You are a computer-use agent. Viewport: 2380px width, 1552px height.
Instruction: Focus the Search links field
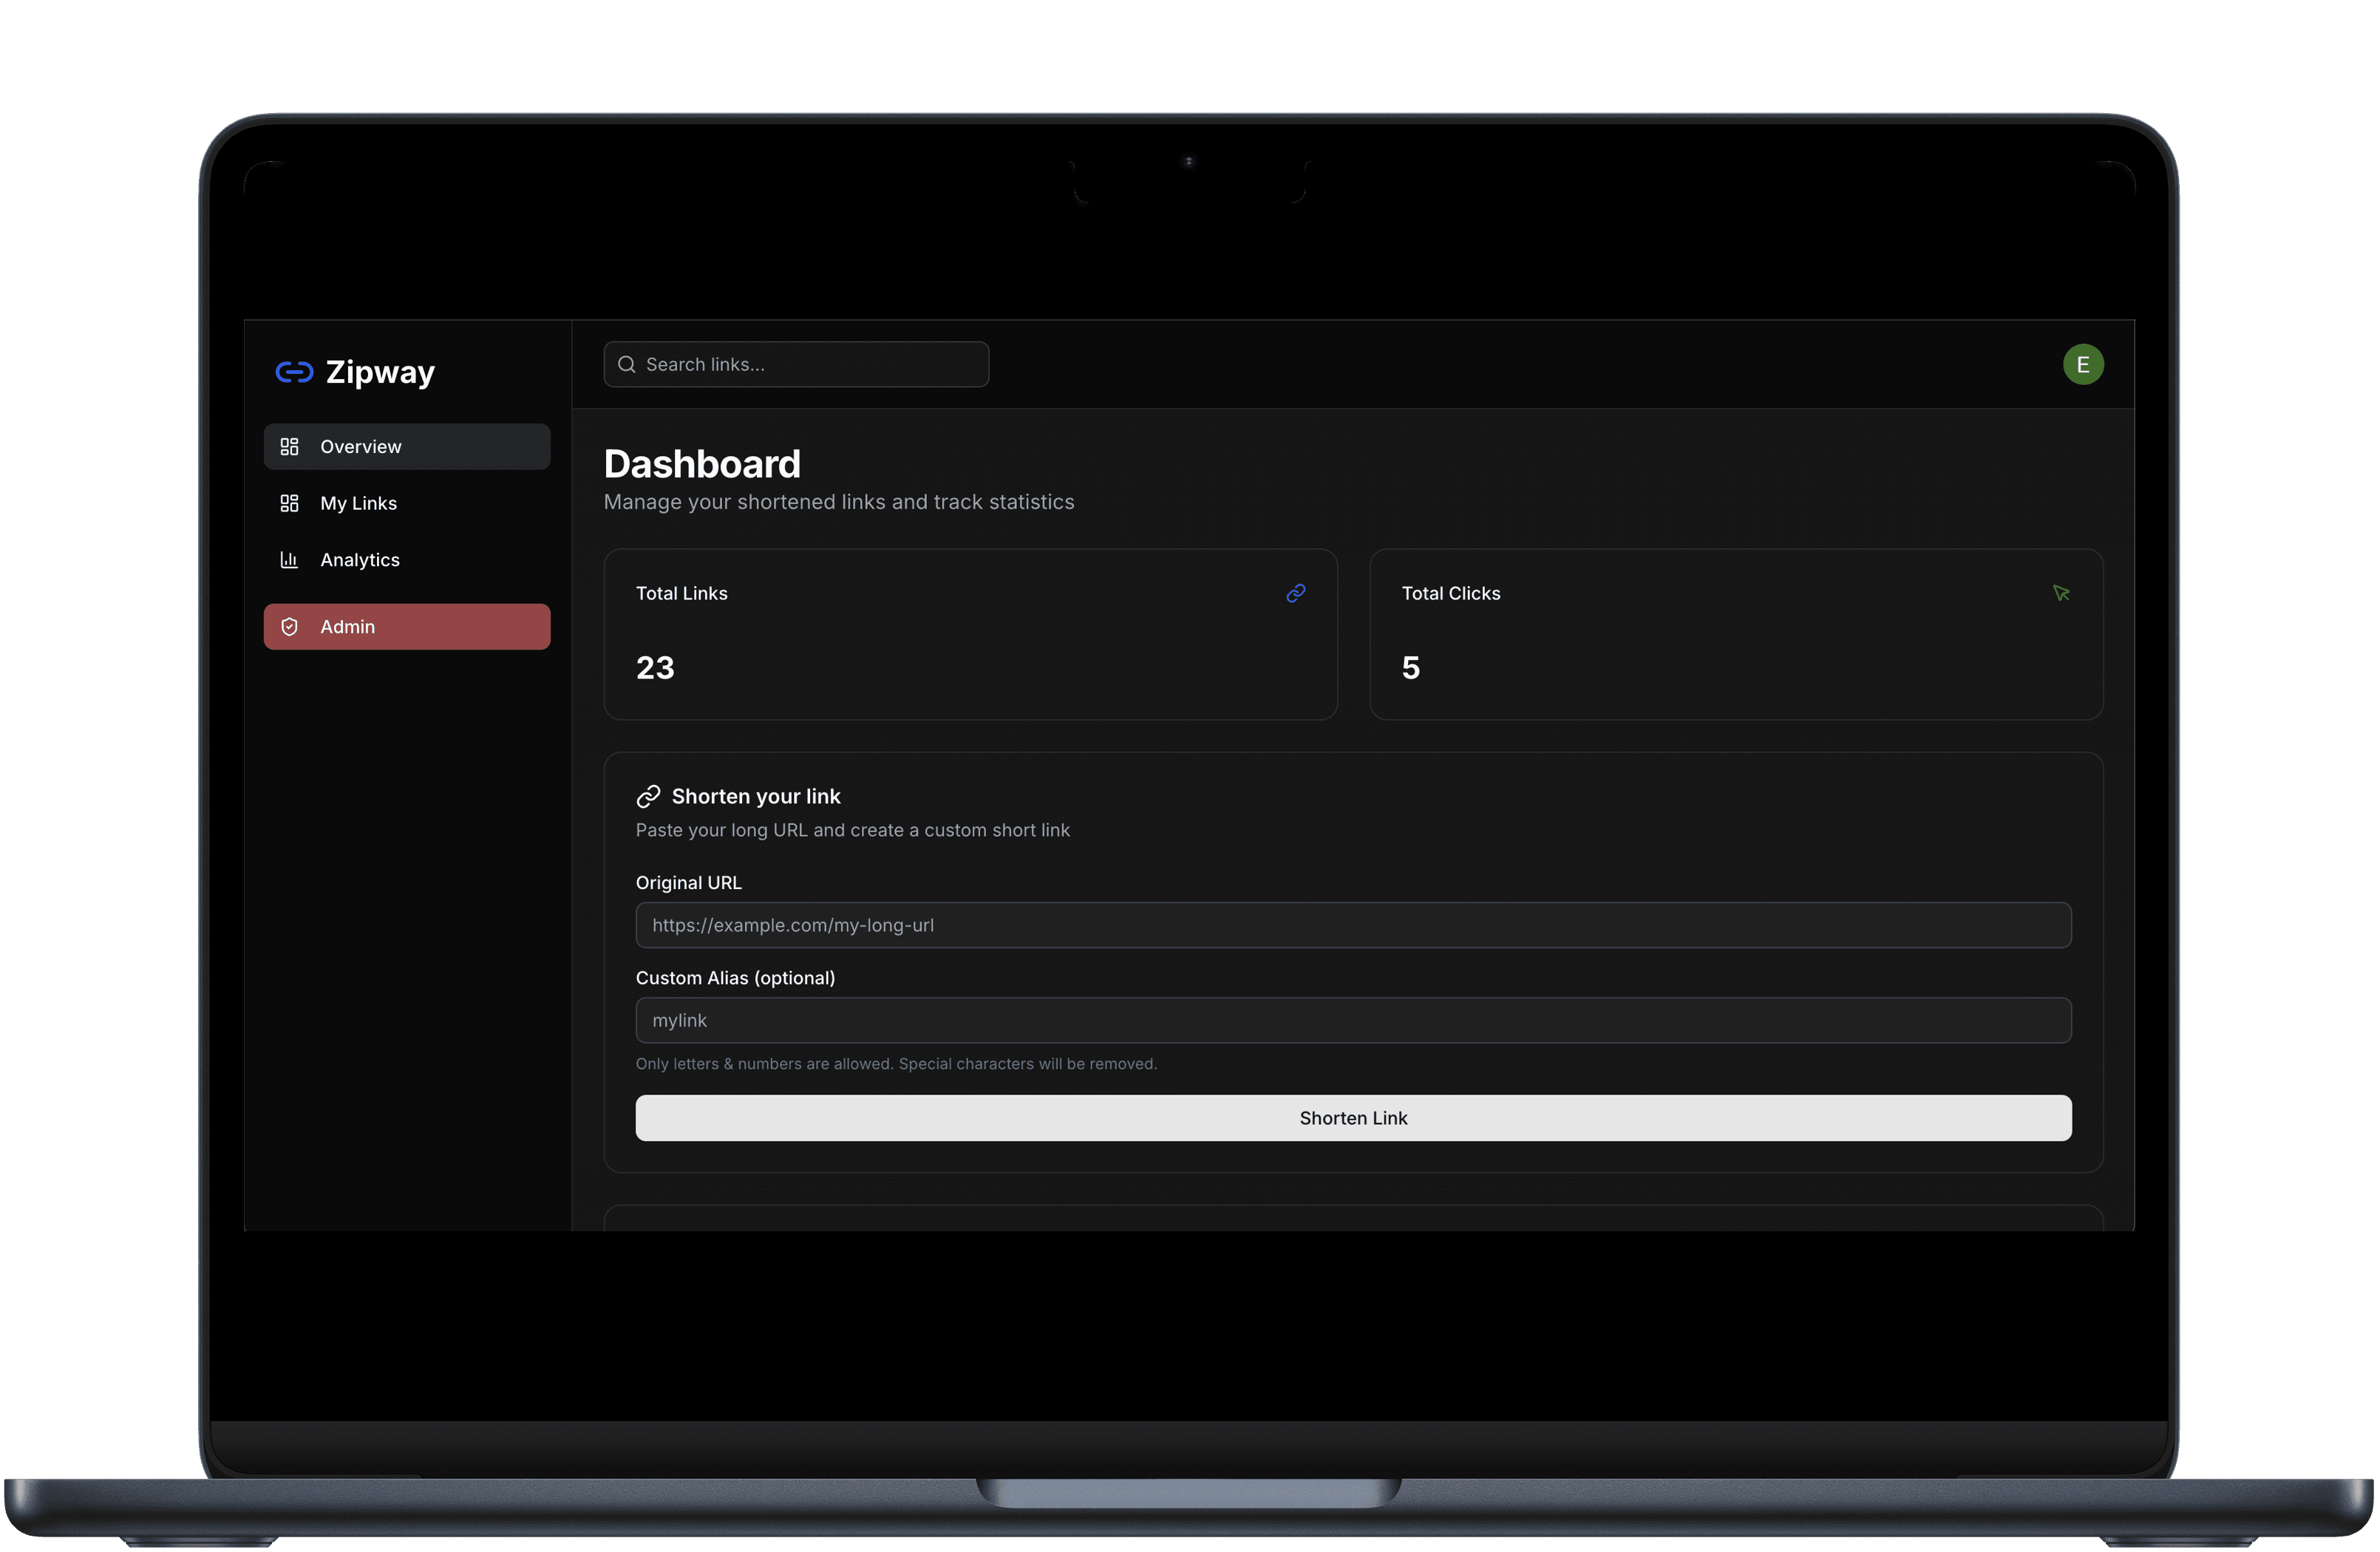click(x=796, y=365)
